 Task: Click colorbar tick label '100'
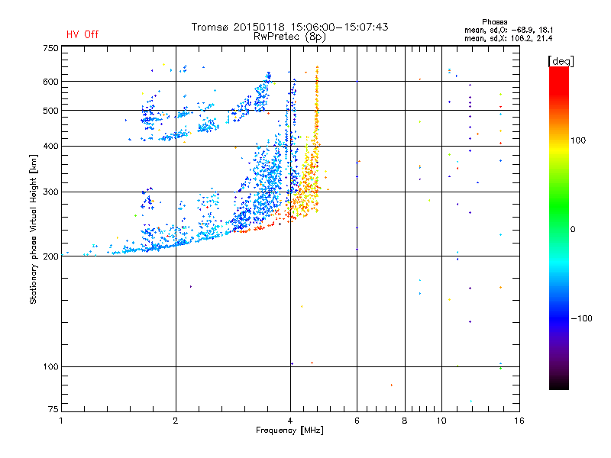(x=578, y=140)
